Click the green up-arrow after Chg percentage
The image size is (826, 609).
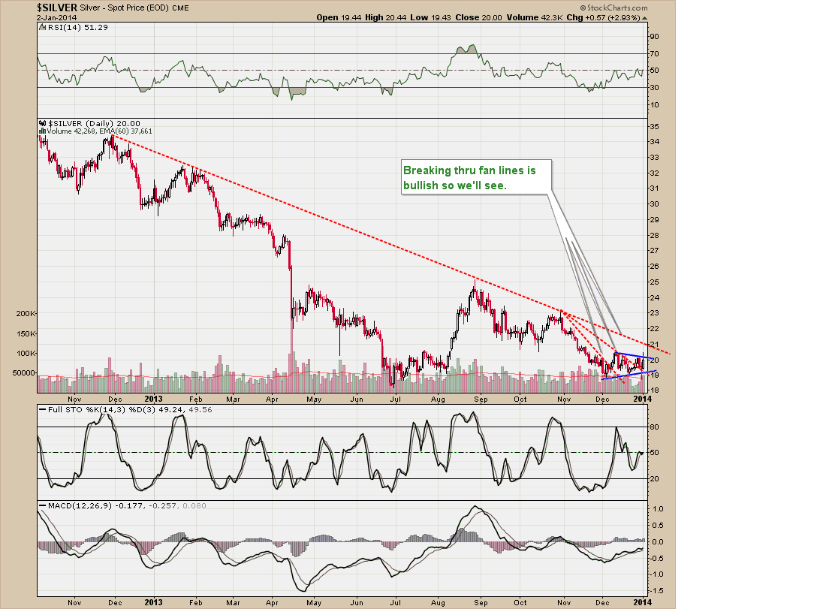coord(645,17)
